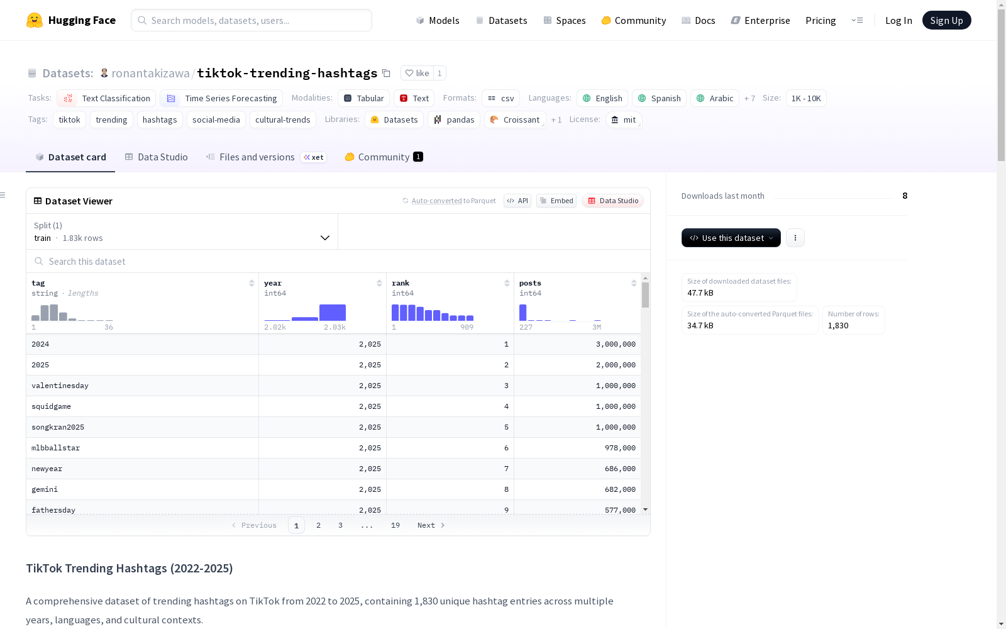
Task: Select the Arabic language tag
Action: 715,98
